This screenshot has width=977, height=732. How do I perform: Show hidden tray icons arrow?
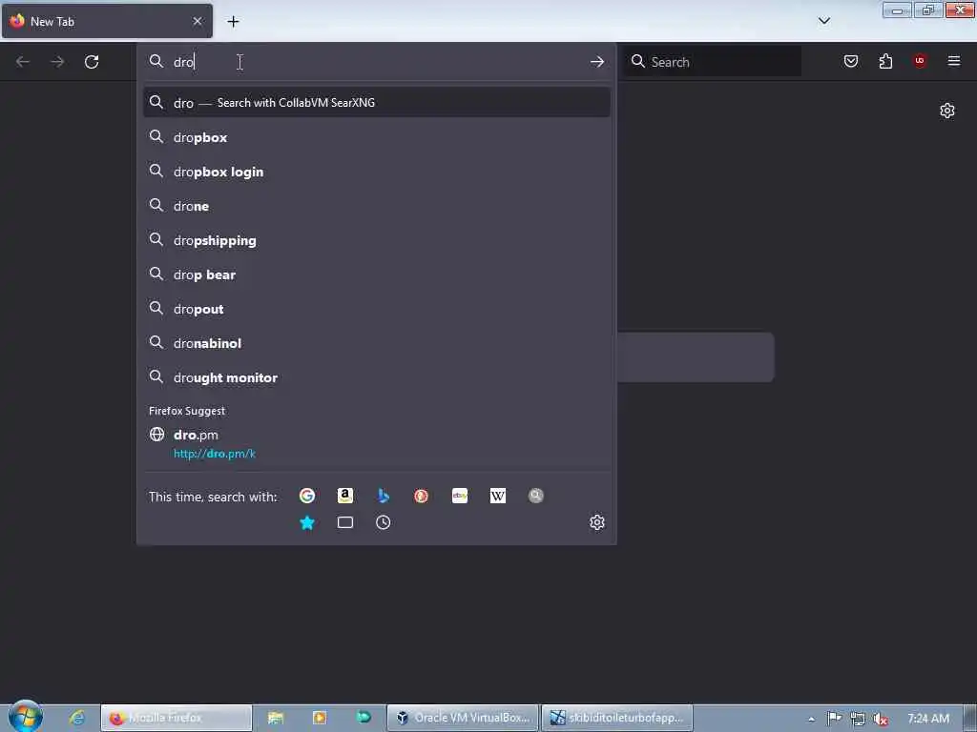click(811, 719)
